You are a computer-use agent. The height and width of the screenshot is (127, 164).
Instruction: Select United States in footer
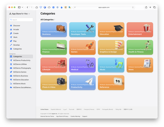(x=44, y=110)
